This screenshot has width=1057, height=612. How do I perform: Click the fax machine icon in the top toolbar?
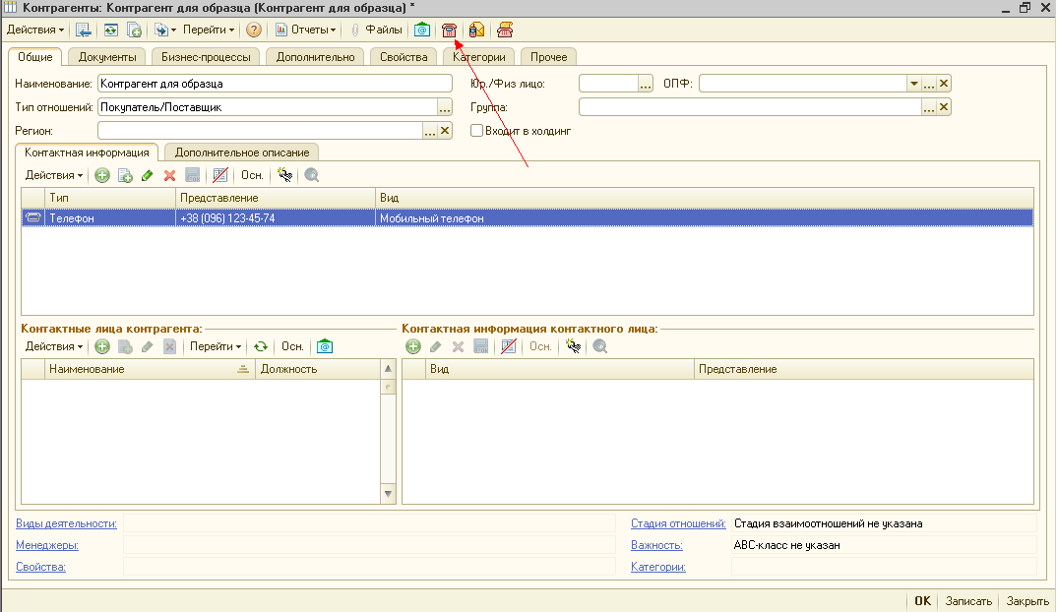click(505, 30)
